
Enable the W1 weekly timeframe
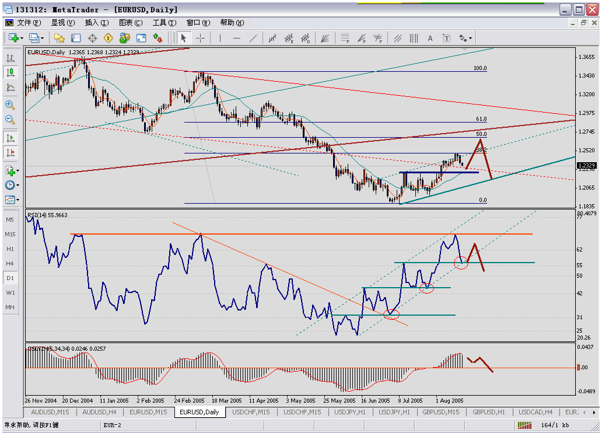pos(10,292)
